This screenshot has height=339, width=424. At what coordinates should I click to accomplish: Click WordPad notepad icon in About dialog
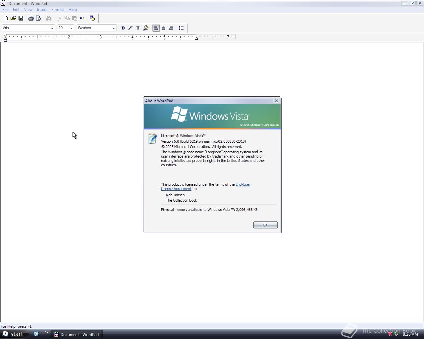coord(152,139)
